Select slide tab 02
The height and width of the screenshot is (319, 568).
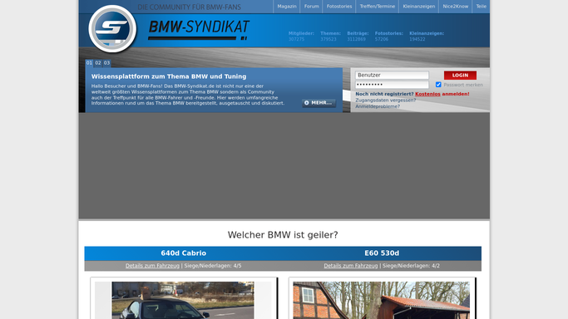click(98, 63)
